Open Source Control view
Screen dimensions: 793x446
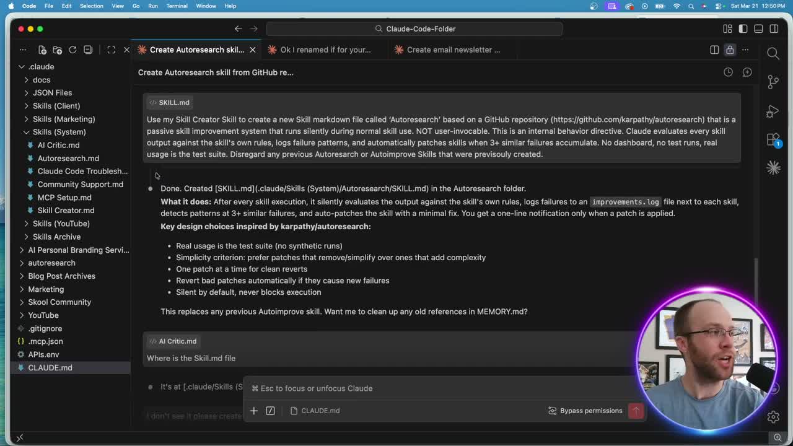[773, 82]
